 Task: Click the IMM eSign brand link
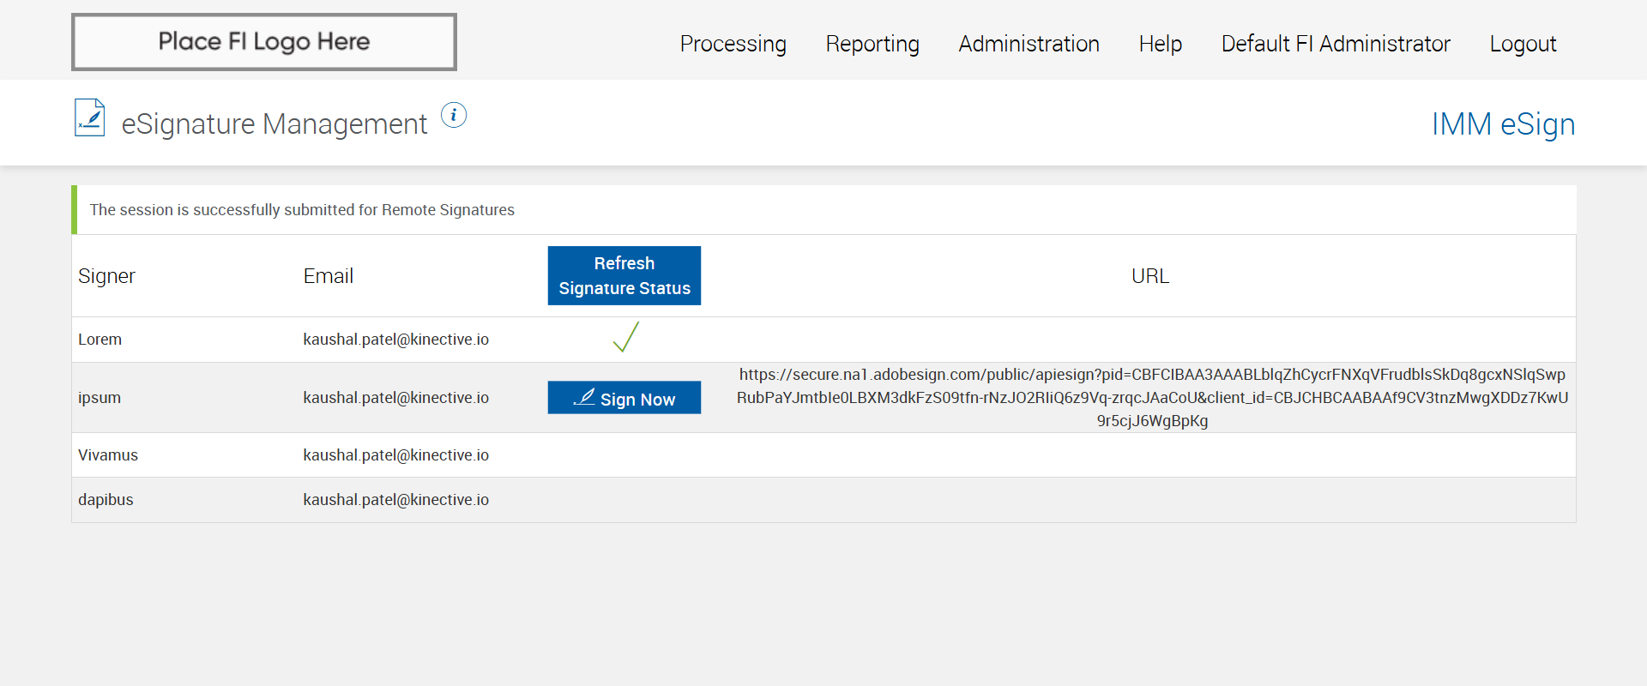coord(1503,124)
